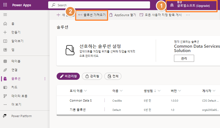
Task: Click the 테이블 table icon
Action: pos(5,61)
